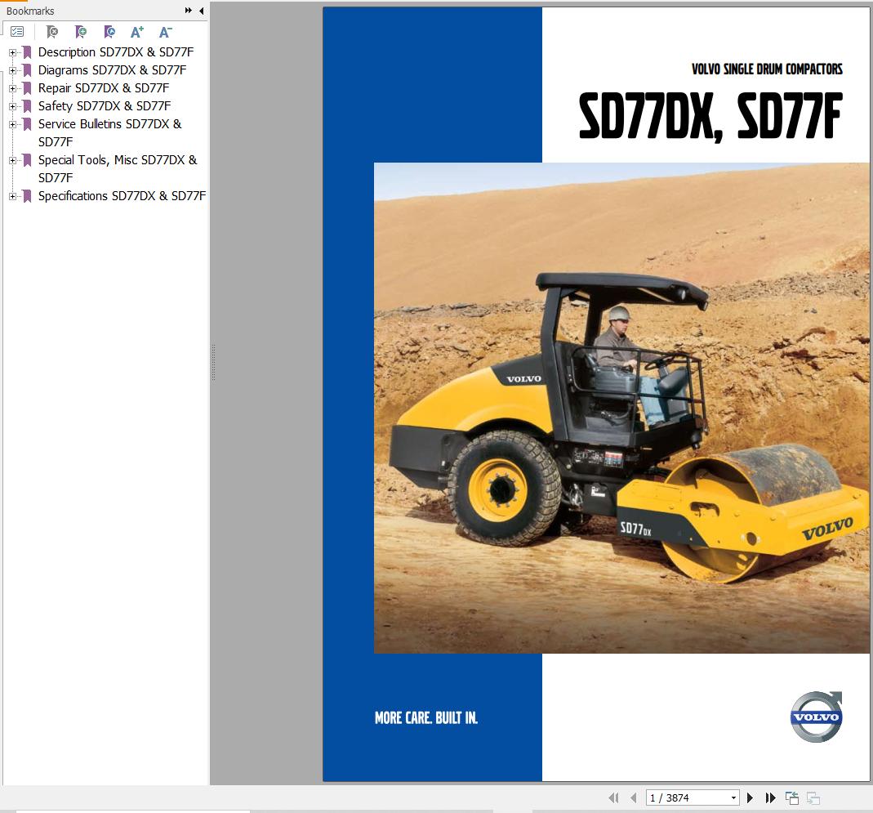Image resolution: width=873 pixels, height=813 pixels.
Task: Open the Service Bulletins SD77DX & SD77F bookmark
Action: click(109, 132)
